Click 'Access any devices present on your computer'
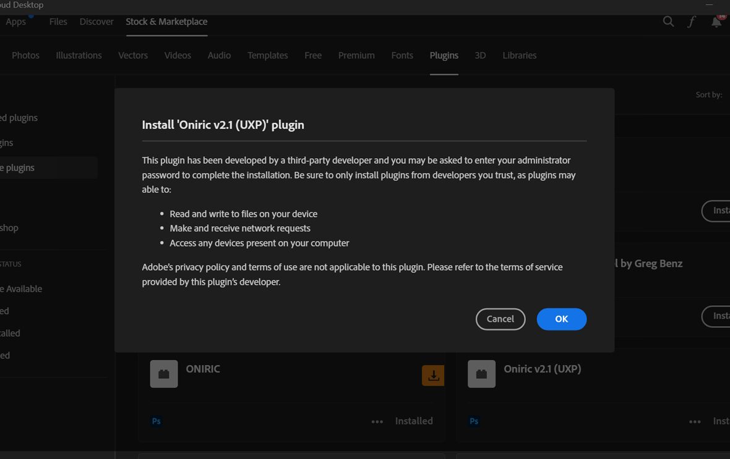Screen dimensions: 730x459 click(x=259, y=243)
